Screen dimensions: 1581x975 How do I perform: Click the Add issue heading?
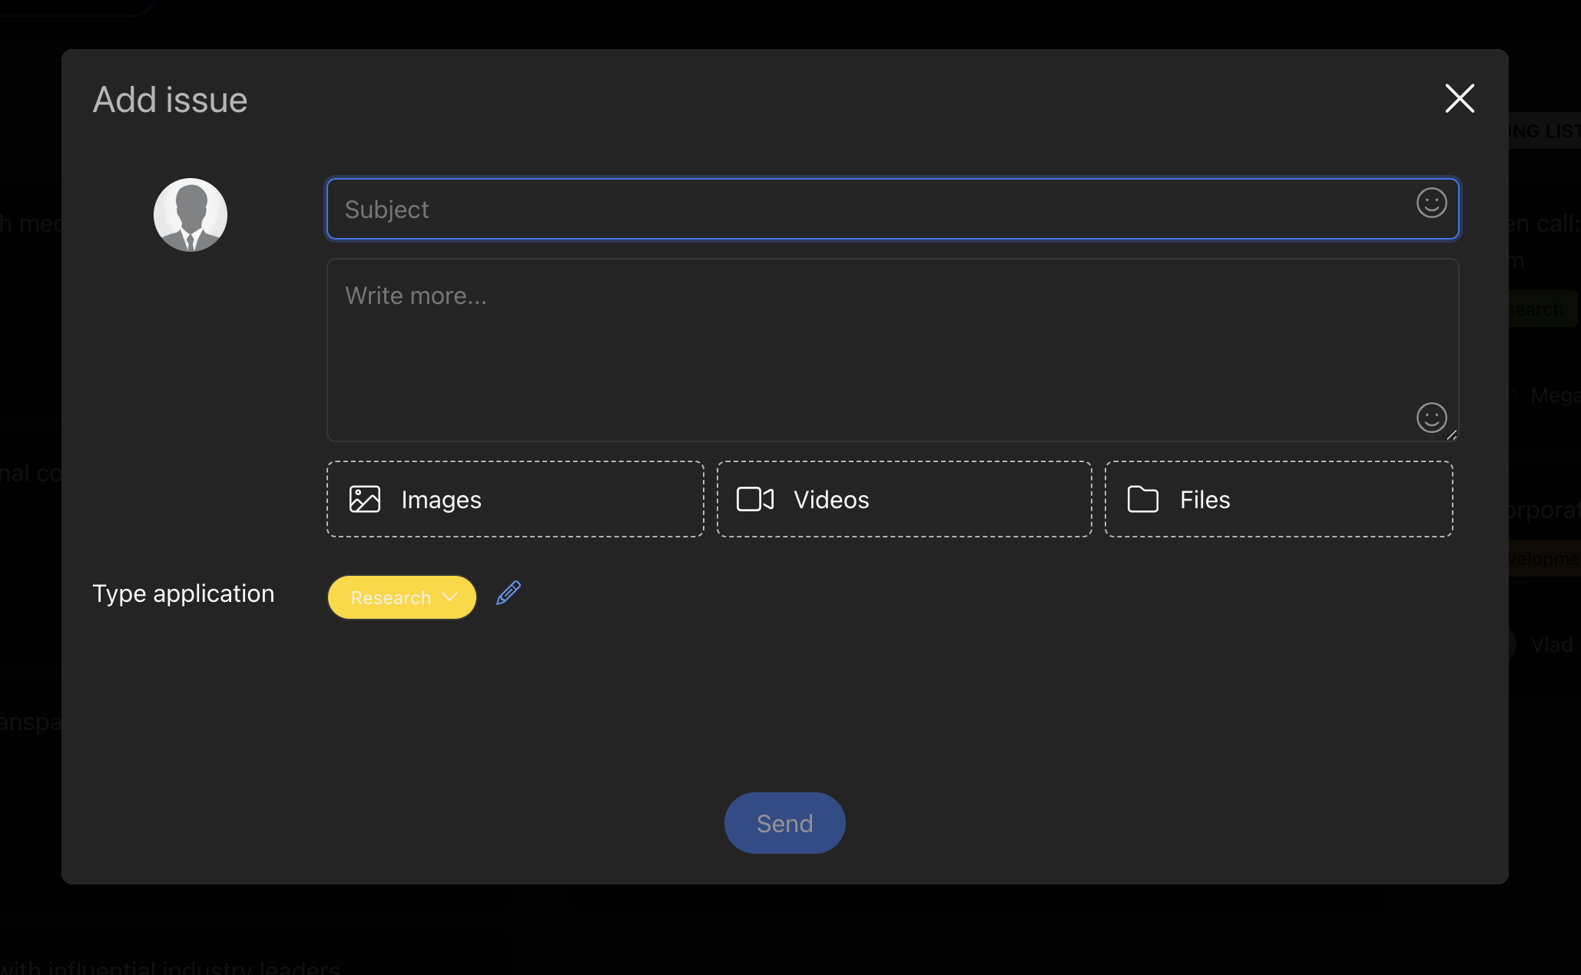coord(170,100)
